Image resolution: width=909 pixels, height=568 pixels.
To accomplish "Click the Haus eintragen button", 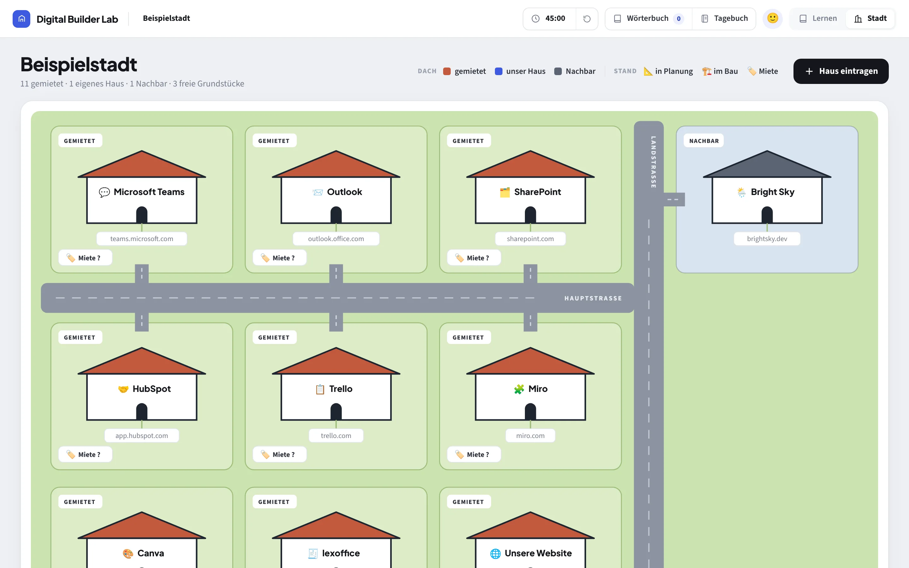I will pos(841,71).
